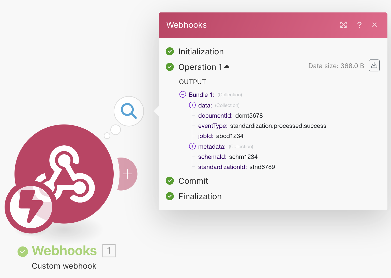The height and width of the screenshot is (278, 391).
Task: Open help via the question mark icon
Action: pos(359,25)
